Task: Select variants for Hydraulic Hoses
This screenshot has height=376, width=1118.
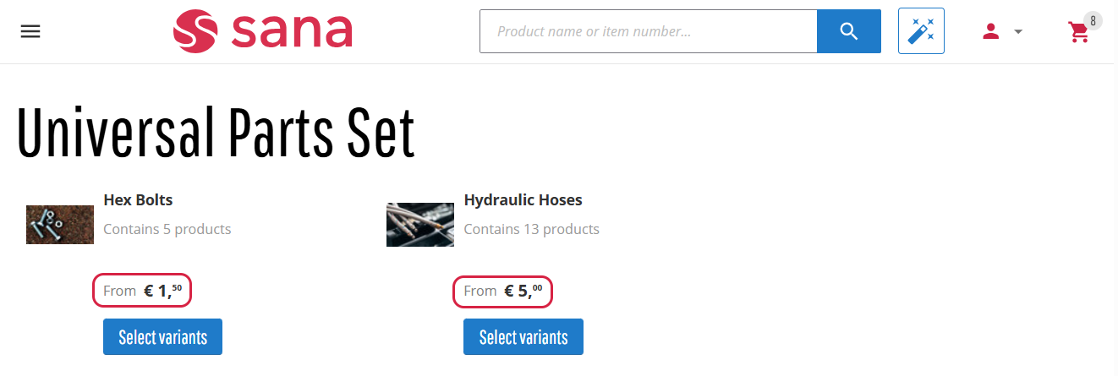Action: point(523,337)
